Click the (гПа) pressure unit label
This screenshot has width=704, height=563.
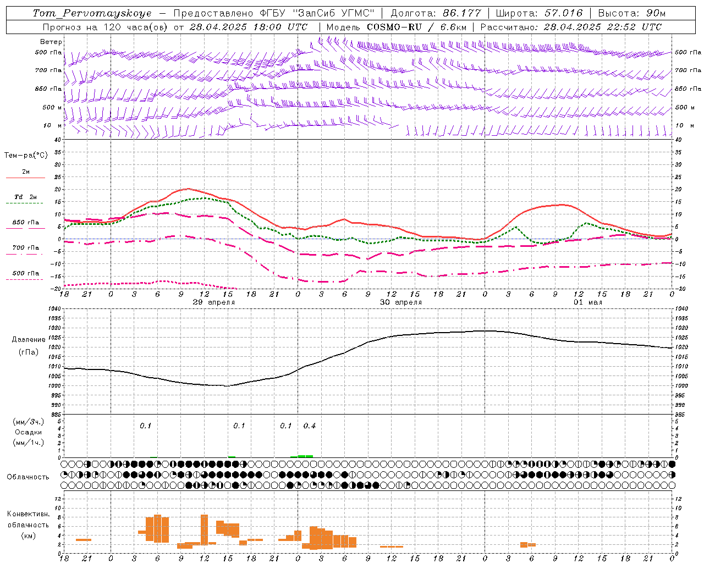coord(29,352)
